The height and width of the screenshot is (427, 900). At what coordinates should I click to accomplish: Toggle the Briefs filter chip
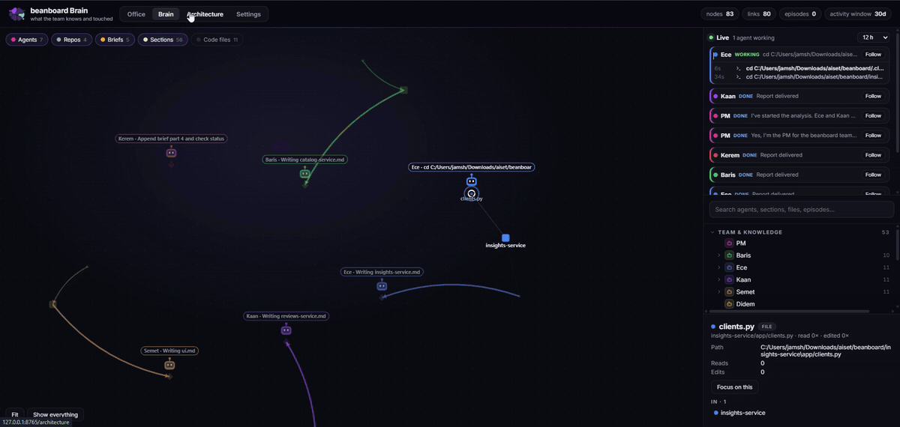coord(114,40)
